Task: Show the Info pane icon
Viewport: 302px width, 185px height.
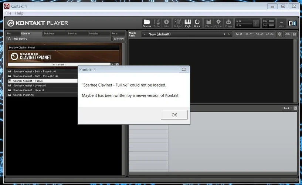Action: (166, 23)
